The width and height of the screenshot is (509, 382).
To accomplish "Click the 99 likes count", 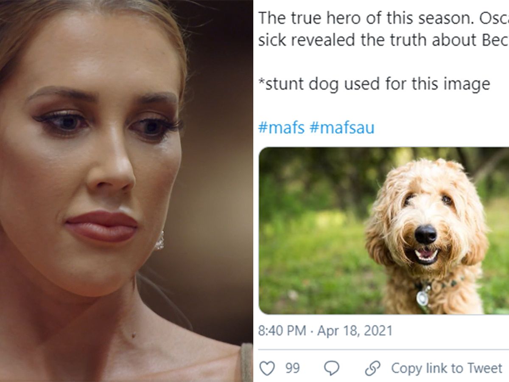I will [292, 368].
